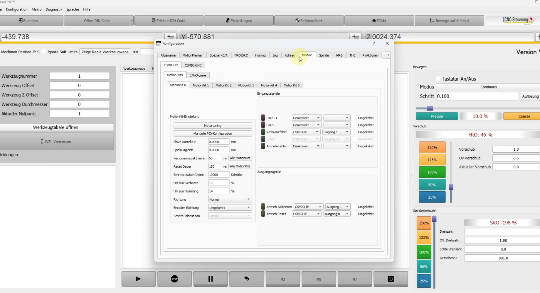Image resolution: width=540 pixels, height=293 pixels.
Task: Click the rewind arrow icon button
Action: pyautogui.click(x=246, y=279)
